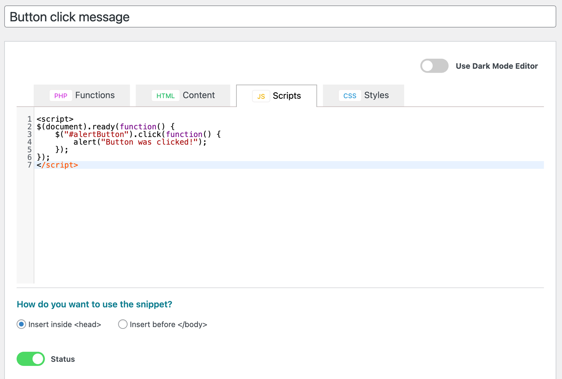Viewport: 562px width, 379px height.
Task: Click the JS badge on the Scripts tab
Action: pos(261,96)
